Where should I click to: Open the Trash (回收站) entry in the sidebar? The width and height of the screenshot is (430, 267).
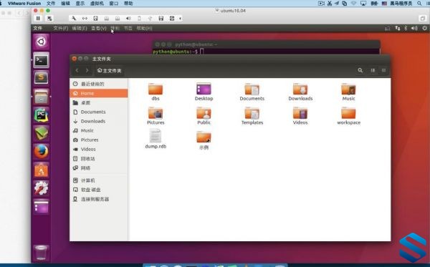click(99, 159)
